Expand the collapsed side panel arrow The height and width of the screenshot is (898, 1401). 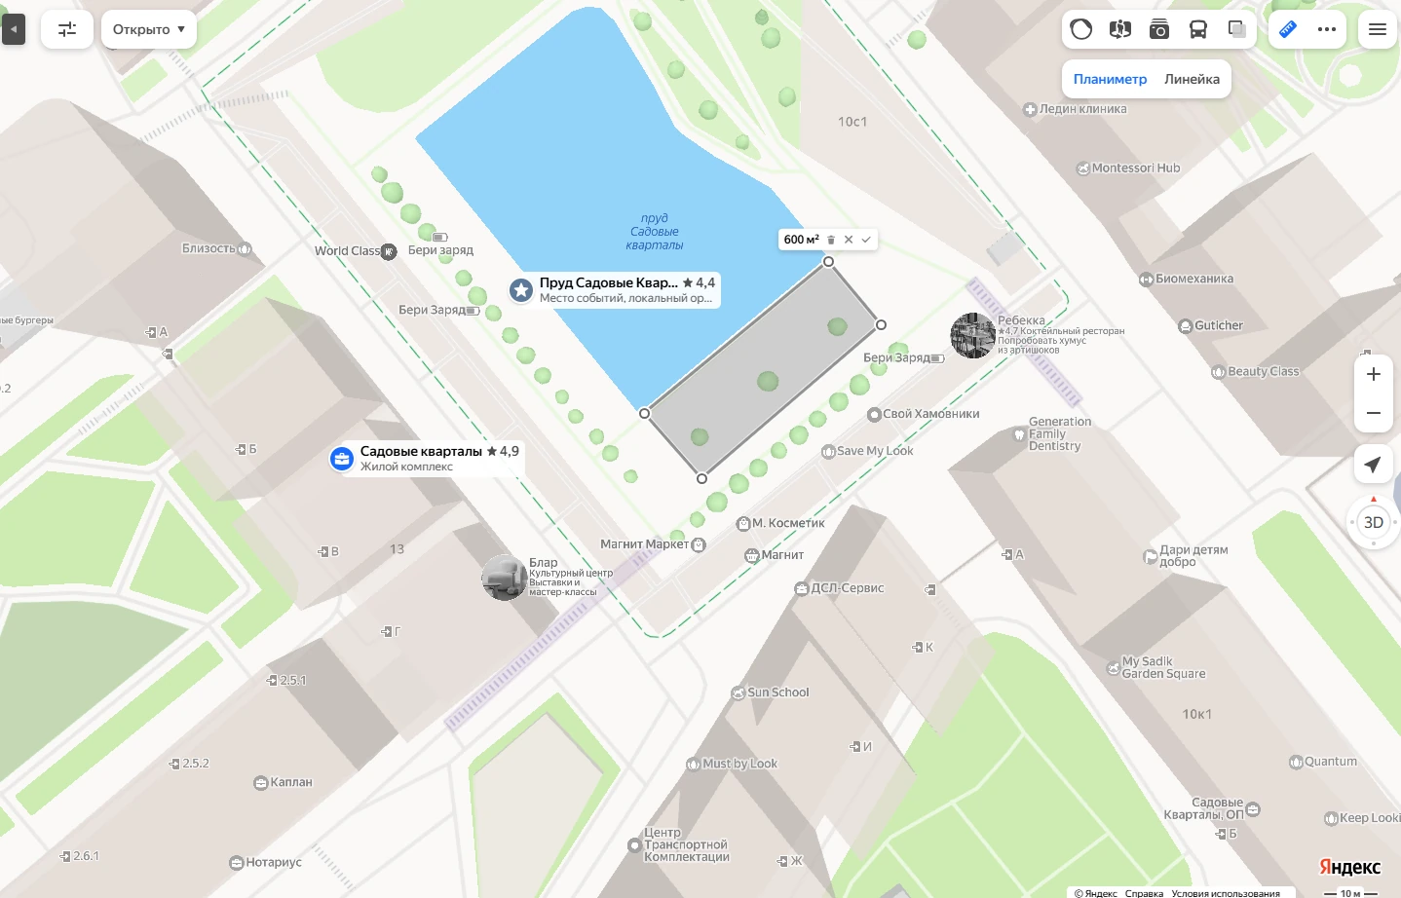(x=14, y=29)
